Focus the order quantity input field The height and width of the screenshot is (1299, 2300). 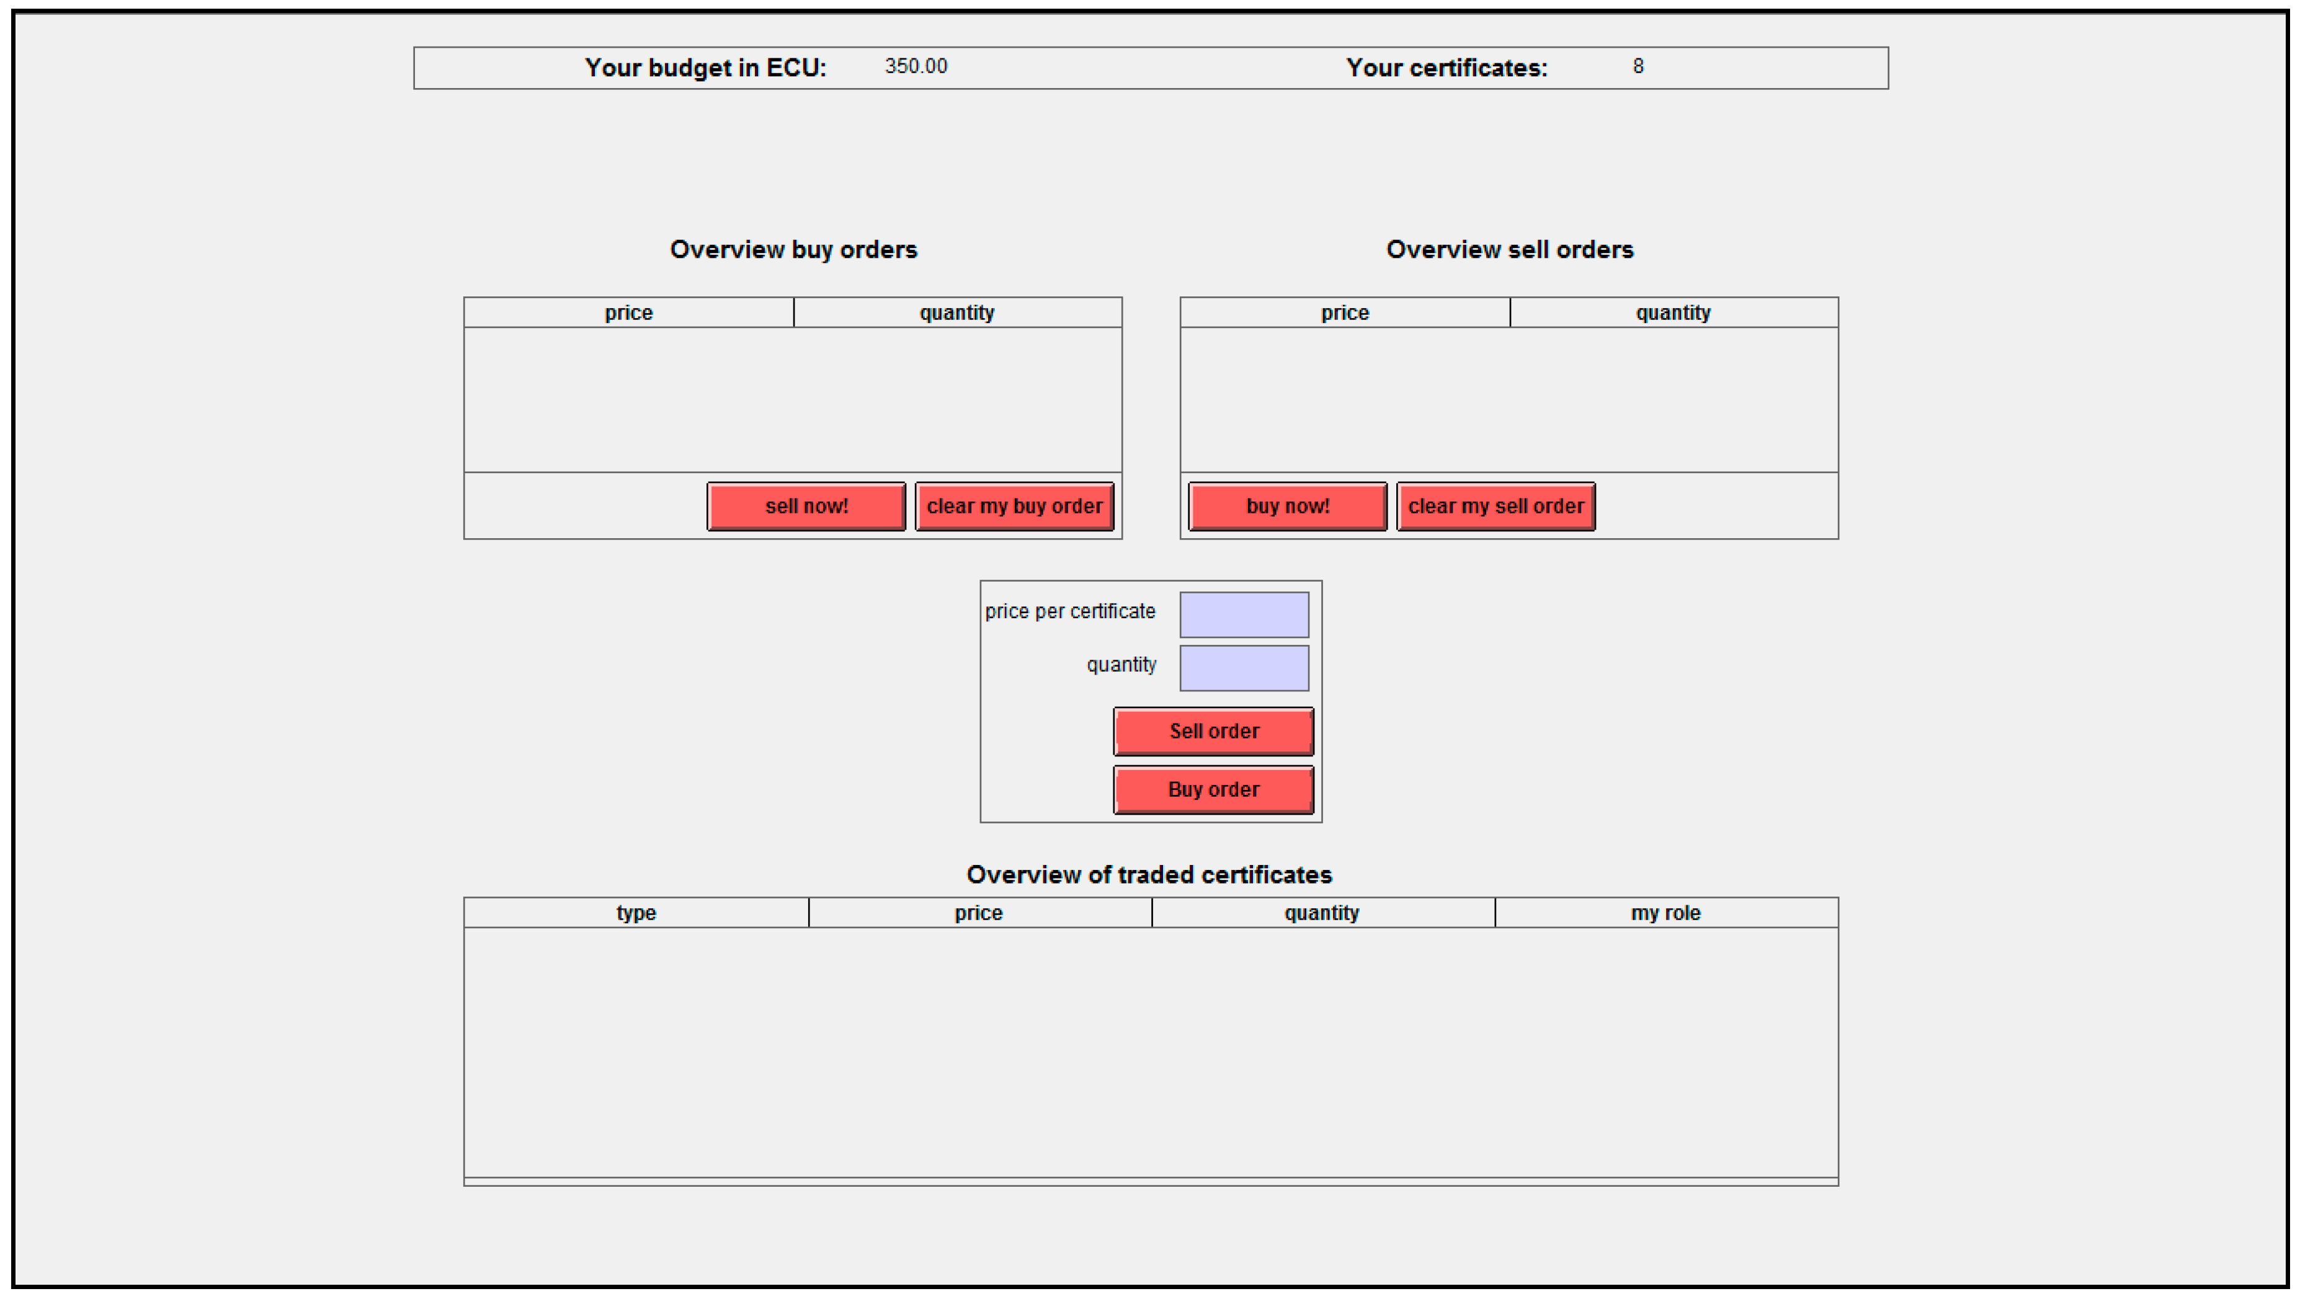(x=1243, y=668)
